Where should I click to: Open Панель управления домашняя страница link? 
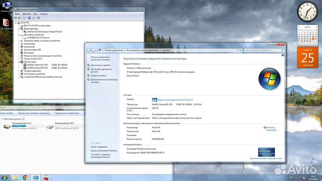tap(100, 59)
